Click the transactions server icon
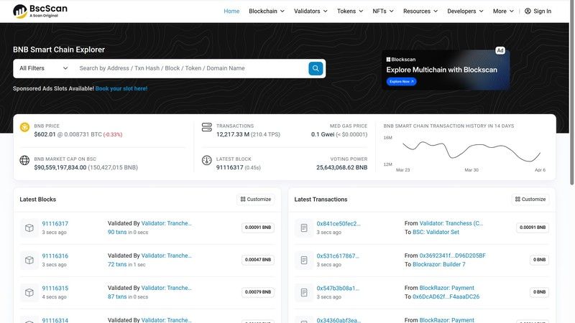This screenshot has height=323, width=575. [x=207, y=127]
